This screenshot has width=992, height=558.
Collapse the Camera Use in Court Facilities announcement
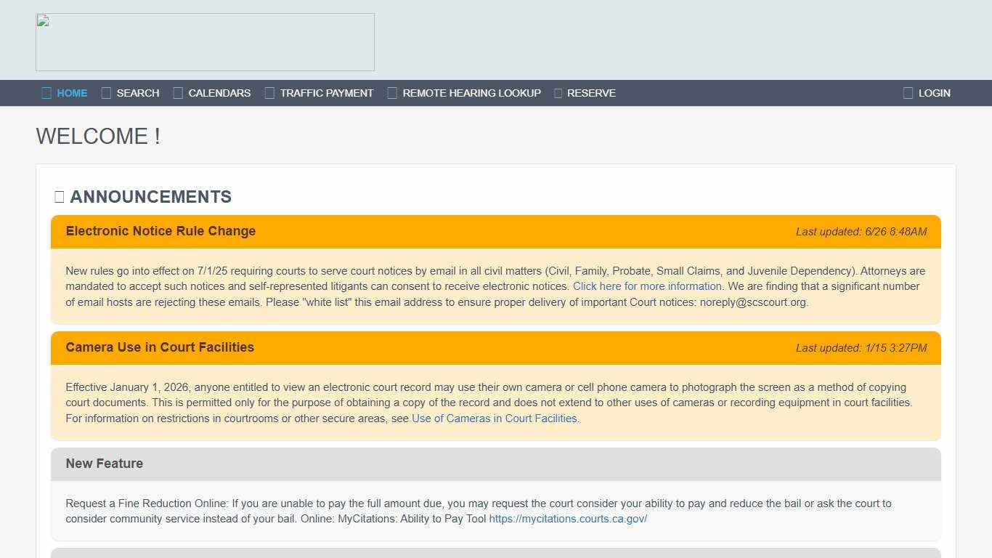[x=496, y=347]
